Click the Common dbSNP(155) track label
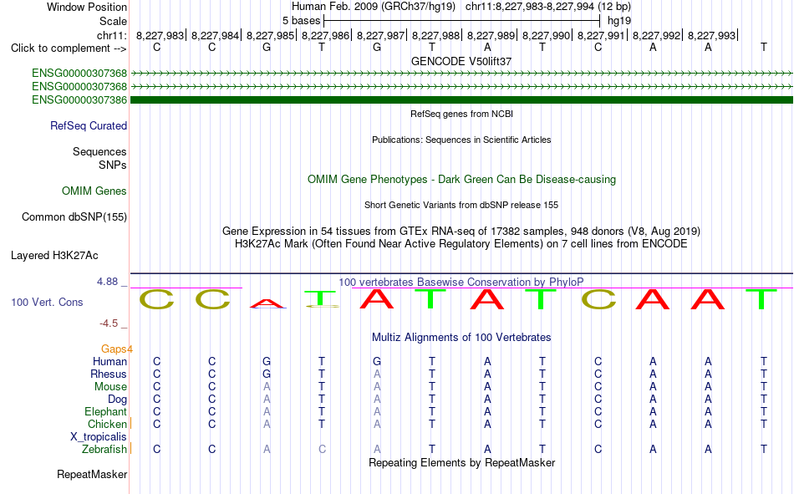 point(74,216)
